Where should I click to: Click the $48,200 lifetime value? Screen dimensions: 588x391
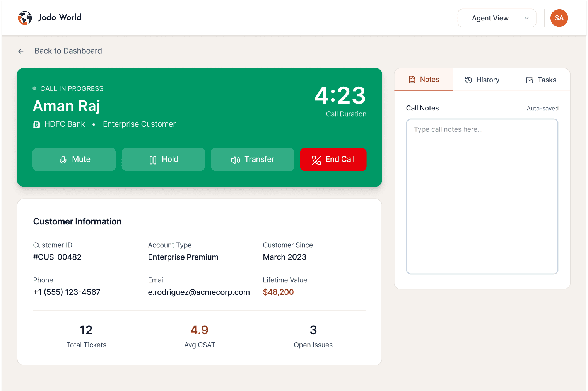click(278, 292)
